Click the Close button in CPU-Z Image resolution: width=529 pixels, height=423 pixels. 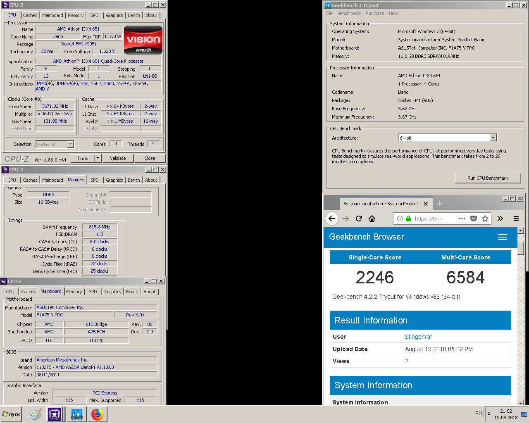[x=150, y=158]
